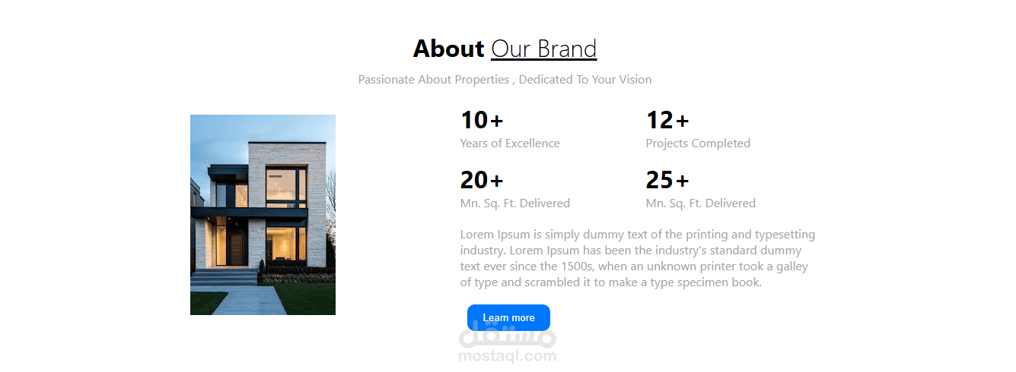
Task: Click the Mn. Sq. Ft. Delivered label under 25+
Action: click(x=701, y=203)
